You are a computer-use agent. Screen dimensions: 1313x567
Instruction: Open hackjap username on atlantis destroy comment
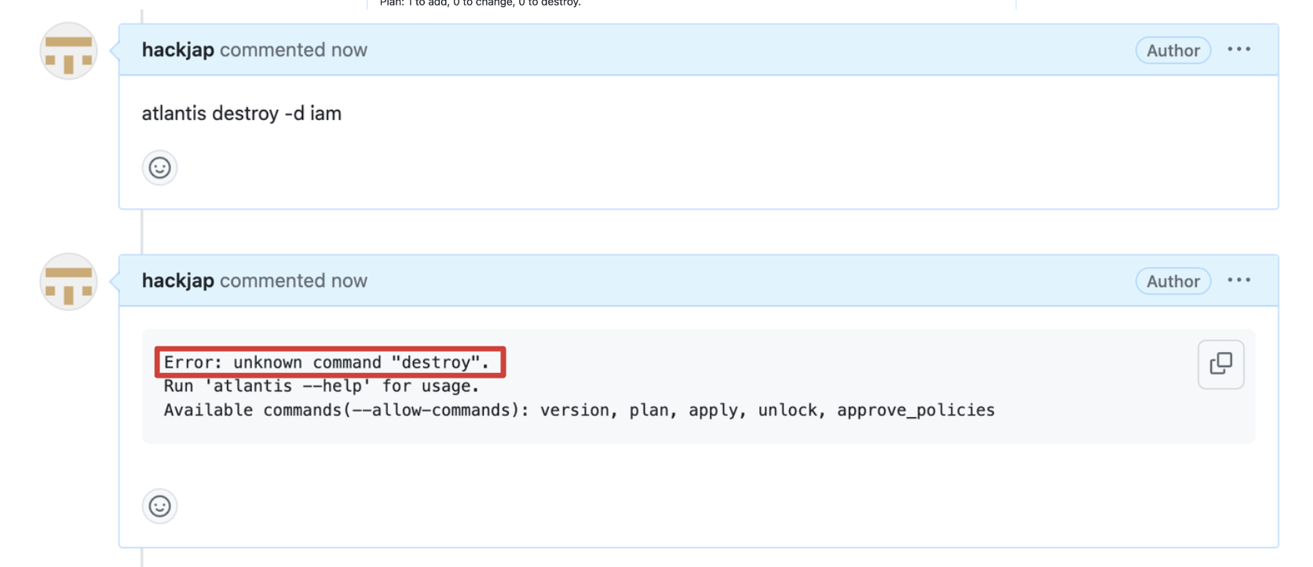pos(177,49)
